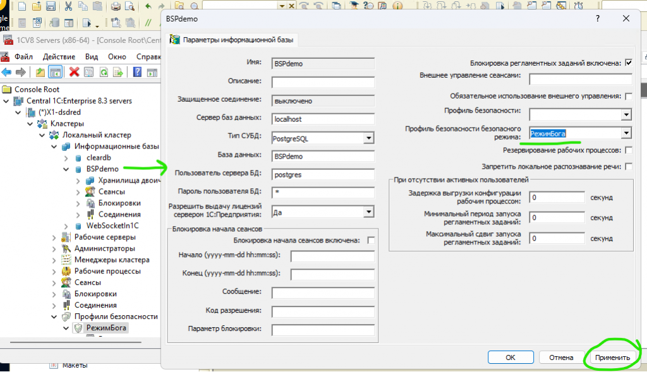Open the Профиль безопасности dropdown

(626, 114)
